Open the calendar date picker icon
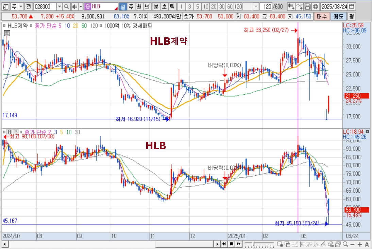372x249 pixels. point(352,7)
